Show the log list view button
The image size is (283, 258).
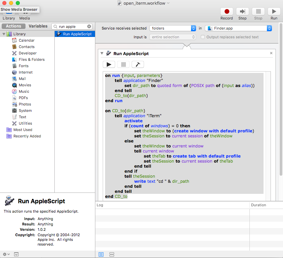(101, 254)
